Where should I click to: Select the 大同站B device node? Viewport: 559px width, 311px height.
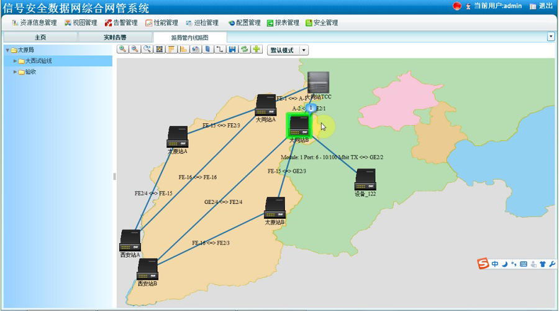[299, 125]
